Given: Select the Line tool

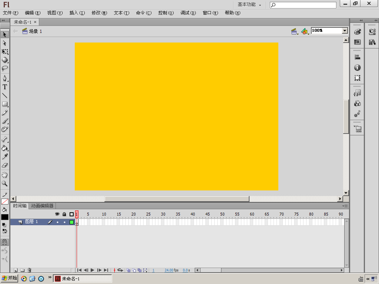Looking at the screenshot, I should pyautogui.click(x=4, y=96).
